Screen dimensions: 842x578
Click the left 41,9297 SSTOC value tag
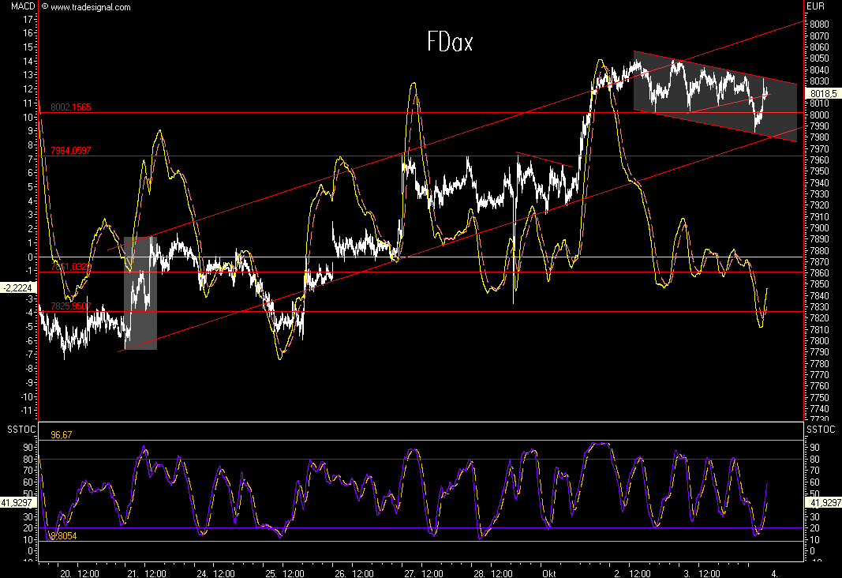[x=19, y=501]
